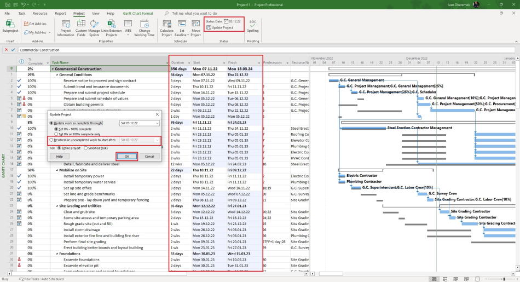This screenshot has height=282, width=520.
Task: Click Status Date calendar icon
Action: pos(226,21)
